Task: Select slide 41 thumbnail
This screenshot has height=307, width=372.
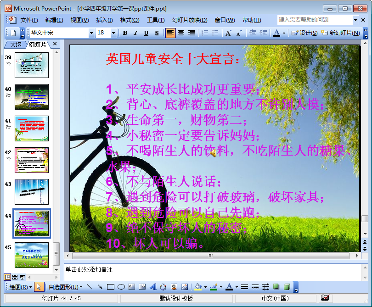Action: click(32, 128)
